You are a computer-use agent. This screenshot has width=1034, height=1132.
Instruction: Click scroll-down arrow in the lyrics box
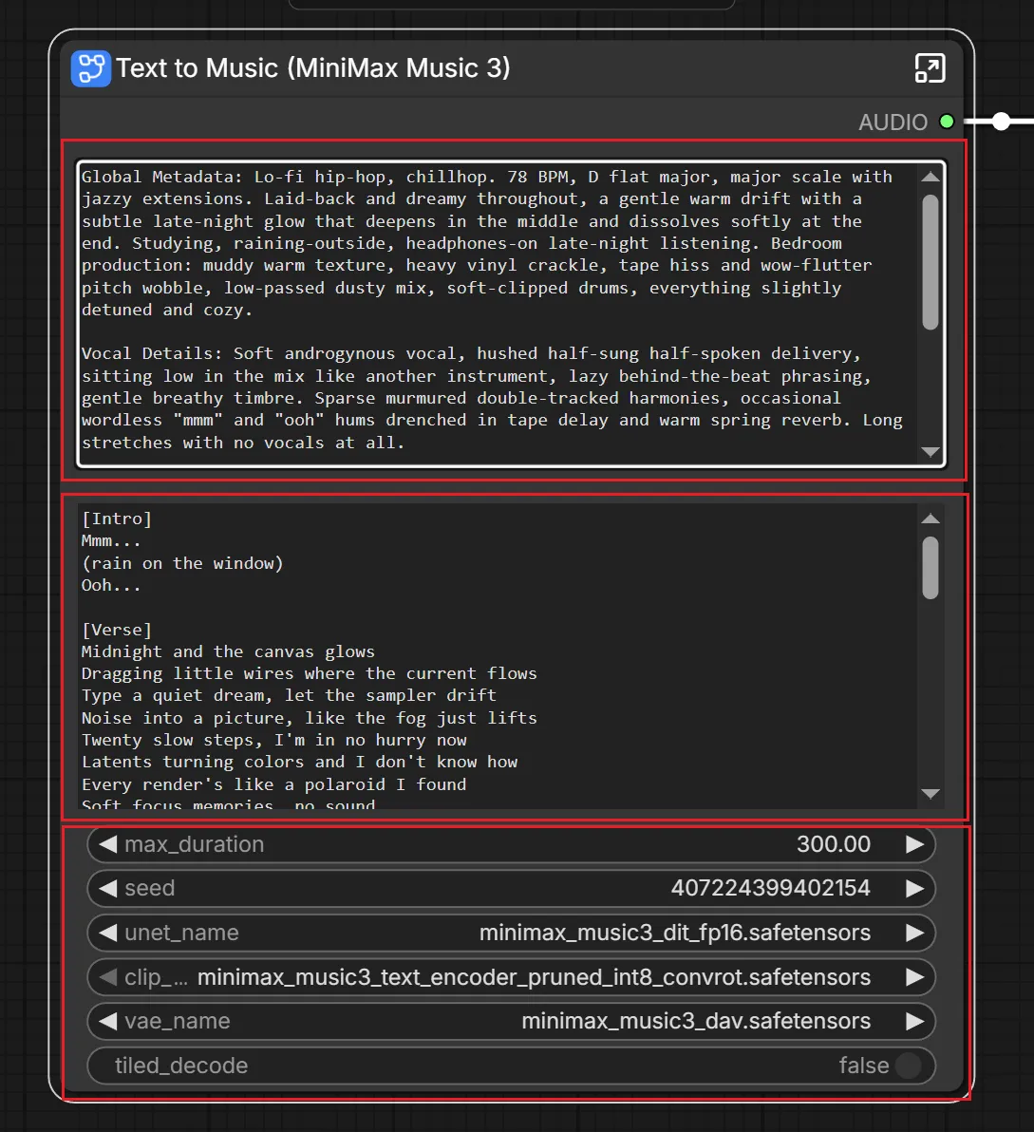931,793
